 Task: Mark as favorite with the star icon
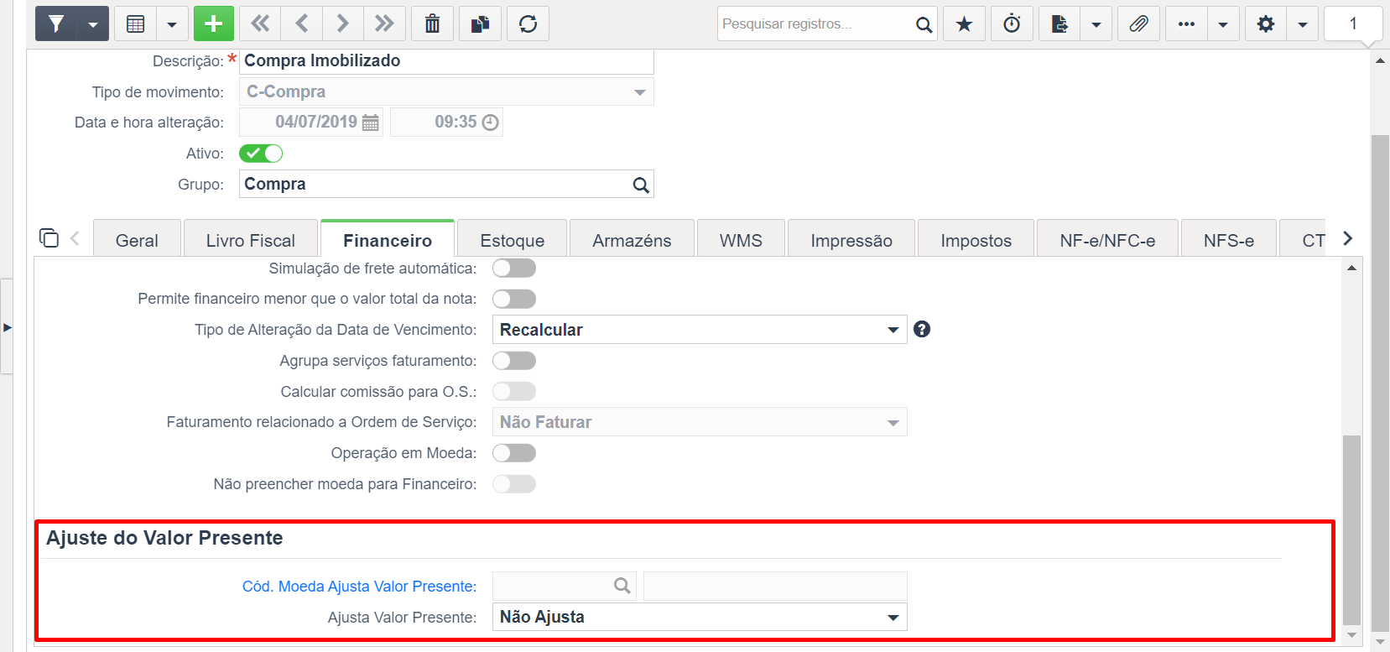click(x=964, y=23)
